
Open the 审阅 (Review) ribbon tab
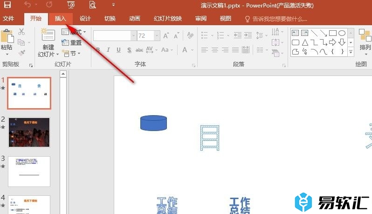201,19
